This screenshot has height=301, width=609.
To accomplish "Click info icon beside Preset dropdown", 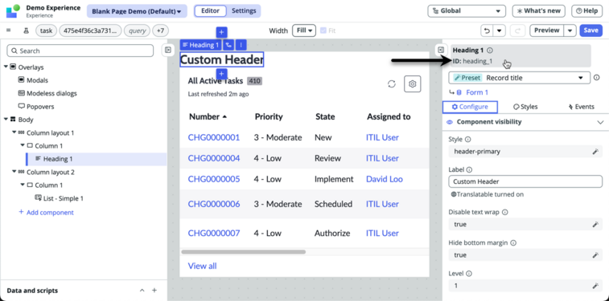I will [x=597, y=78].
